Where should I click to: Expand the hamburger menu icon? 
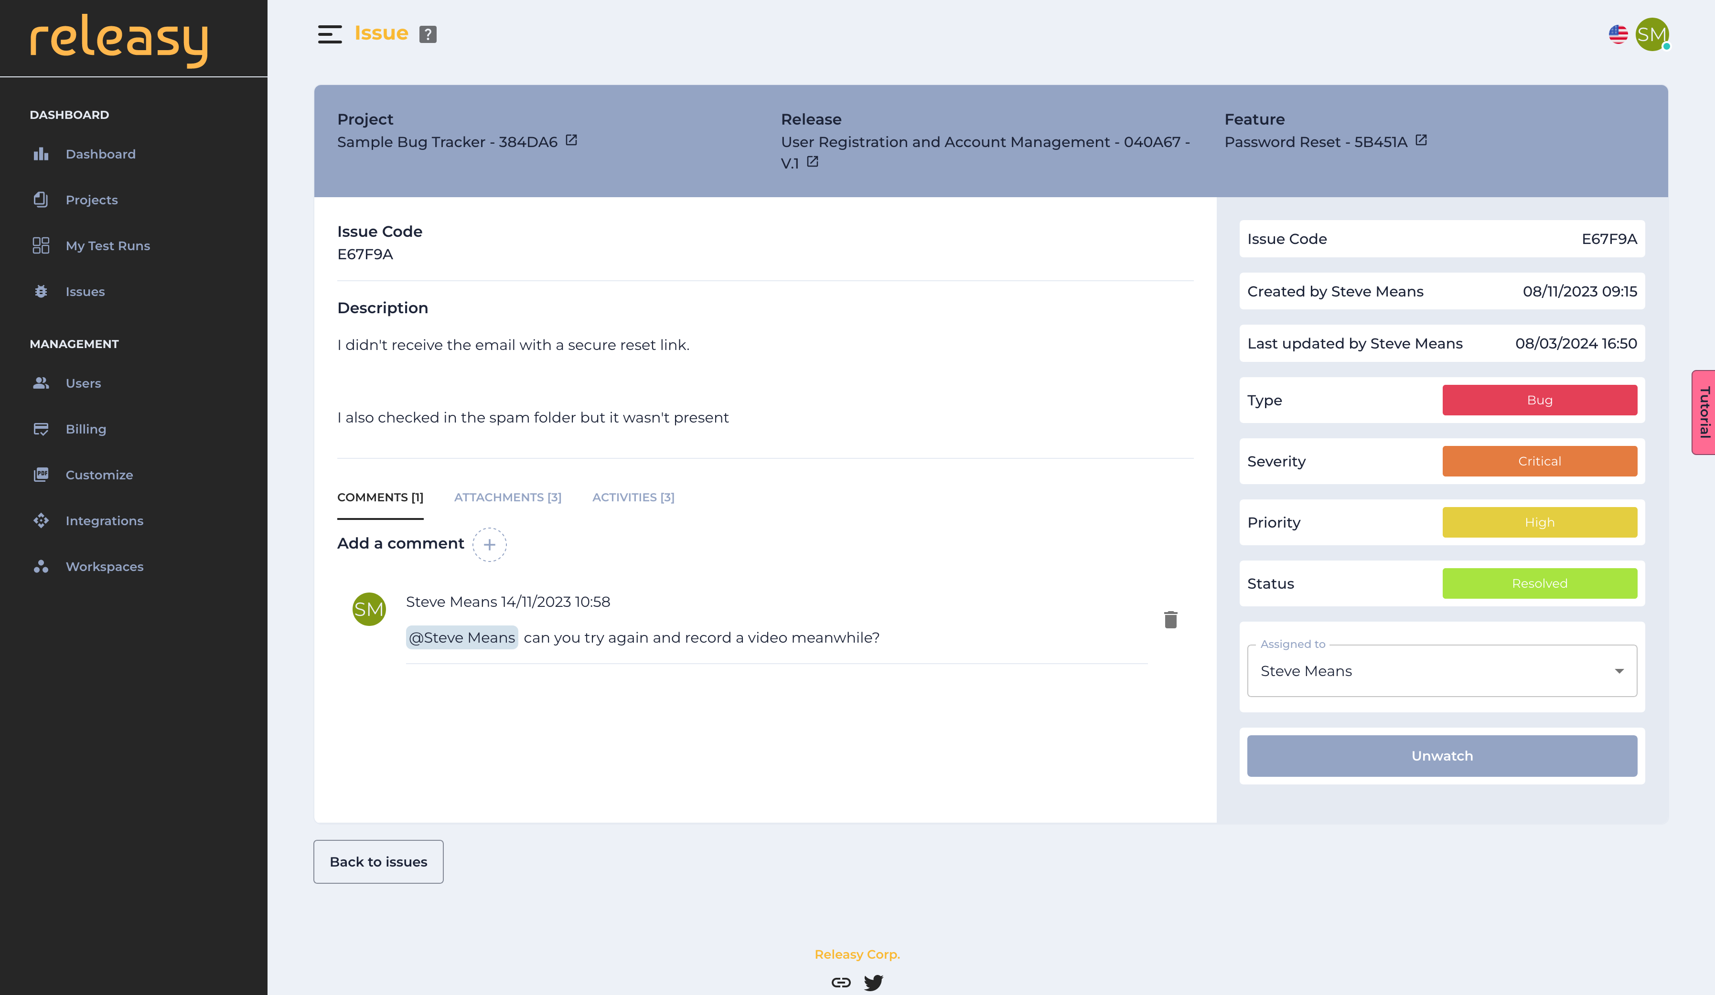click(330, 33)
